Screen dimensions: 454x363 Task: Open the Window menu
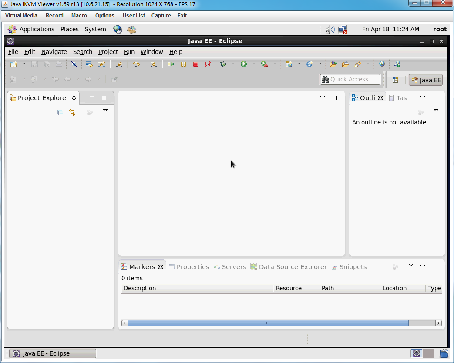[x=152, y=52]
